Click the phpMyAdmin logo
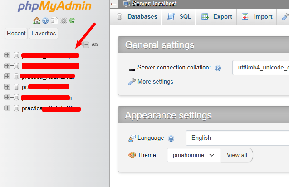This screenshot has width=289, height=187. [54, 6]
